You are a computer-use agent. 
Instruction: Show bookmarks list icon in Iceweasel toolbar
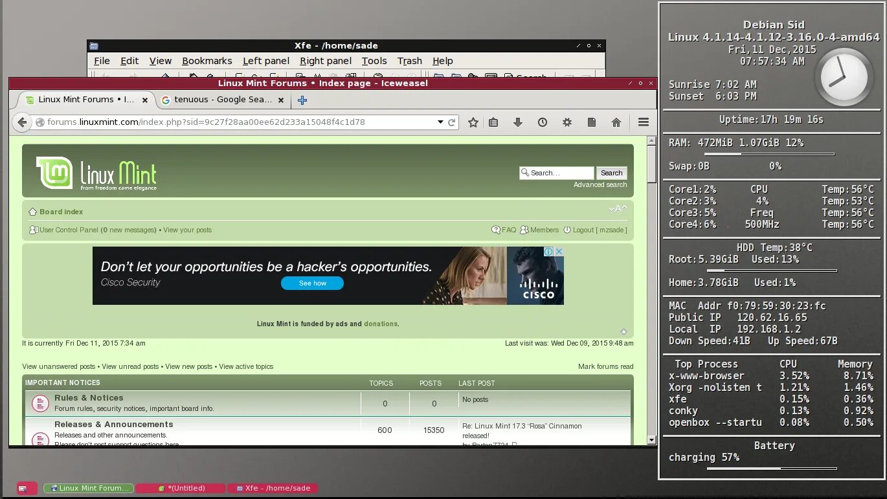pos(493,122)
